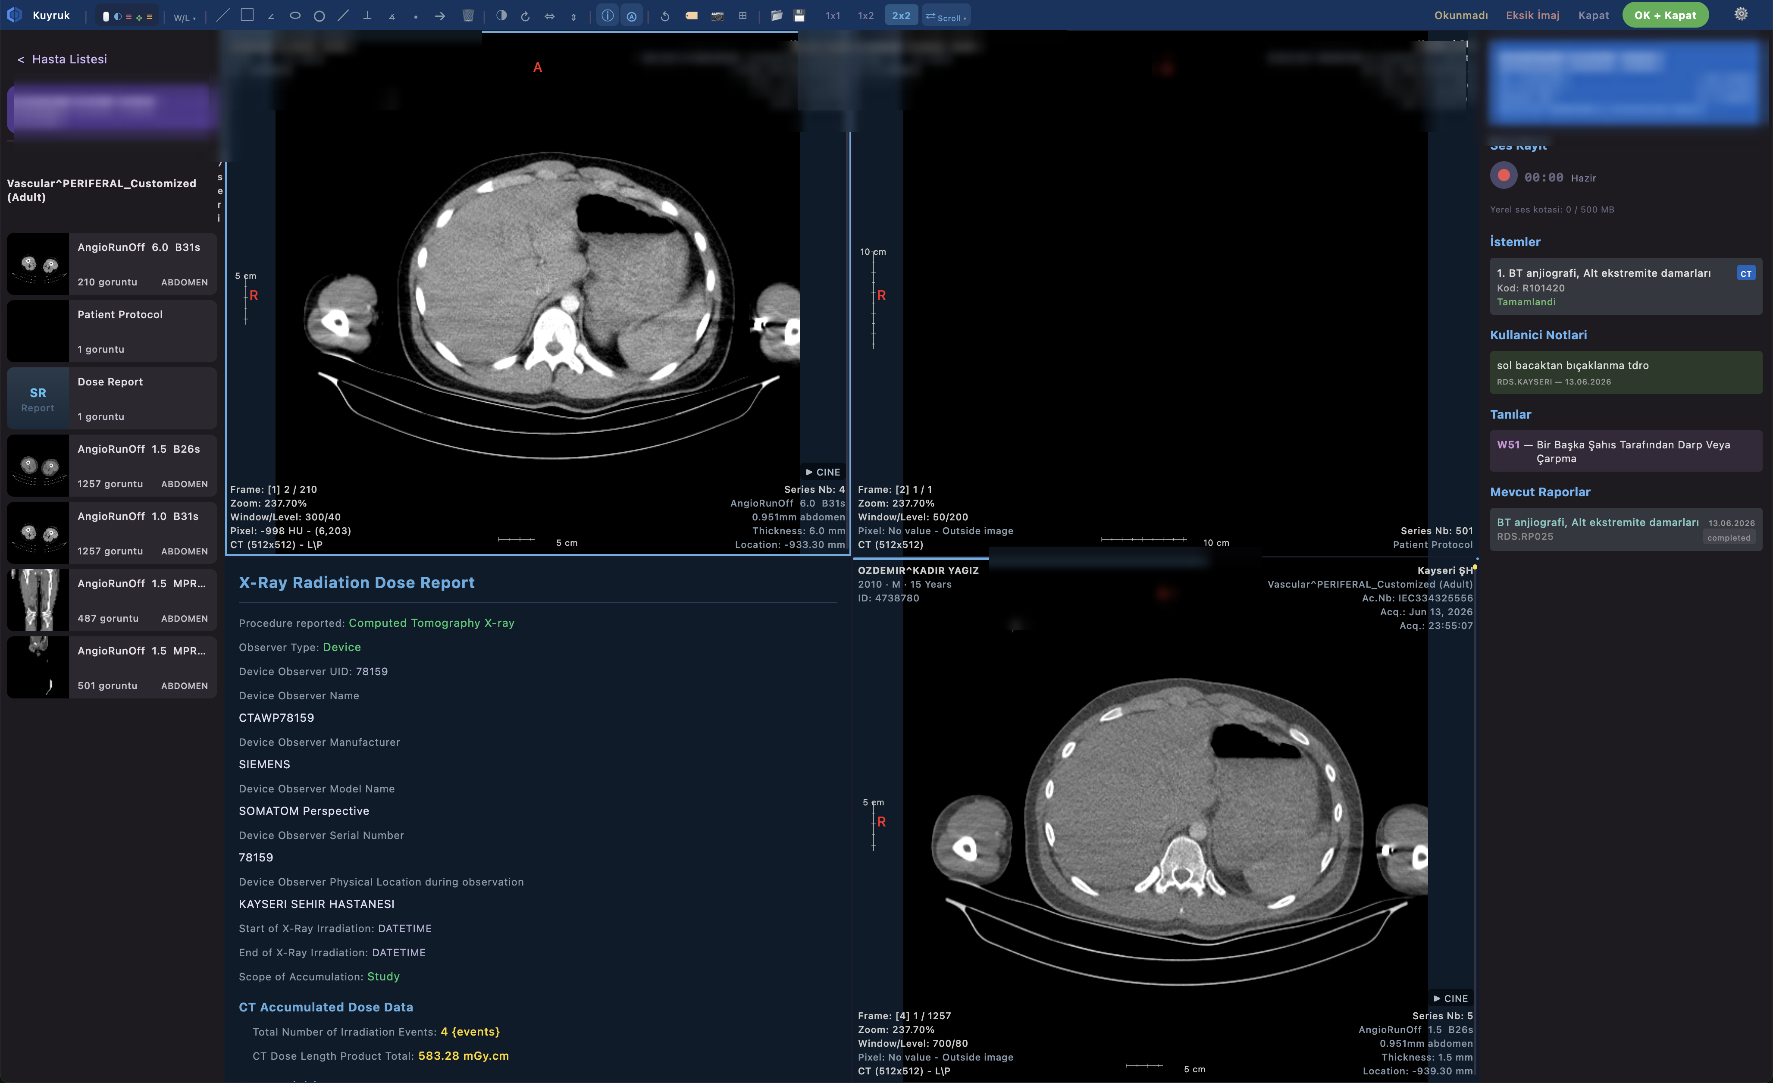Click user note 'sol bacaktan bıçaklanma tdro'

pyautogui.click(x=1626, y=372)
